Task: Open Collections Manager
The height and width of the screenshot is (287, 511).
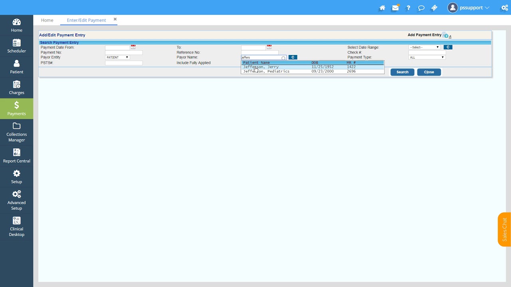Action: 16,132
